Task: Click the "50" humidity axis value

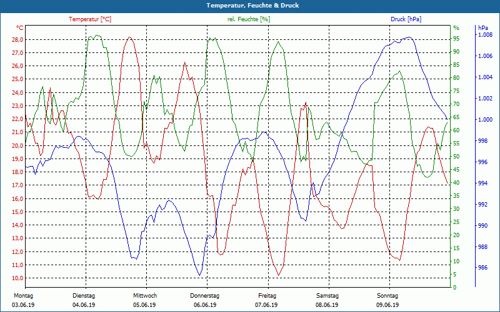Action: (456, 157)
